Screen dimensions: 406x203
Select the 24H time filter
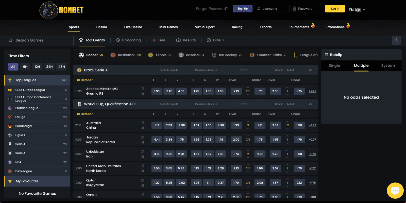tap(49, 67)
